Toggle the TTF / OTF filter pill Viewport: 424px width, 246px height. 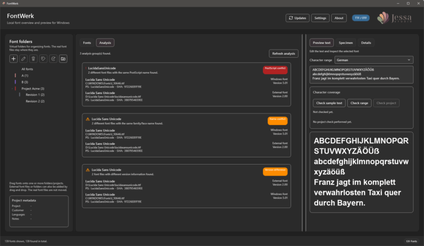pos(361,18)
